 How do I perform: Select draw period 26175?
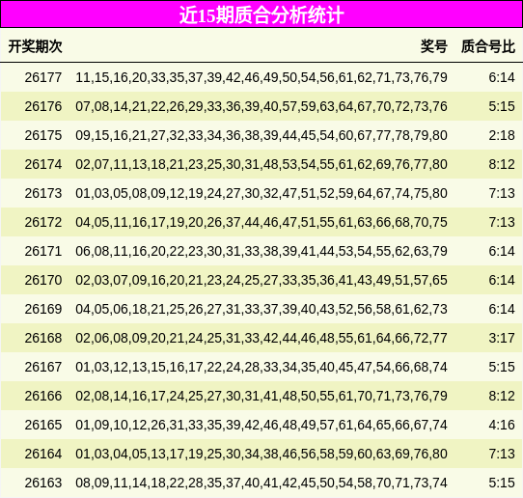pyautogui.click(x=43, y=135)
